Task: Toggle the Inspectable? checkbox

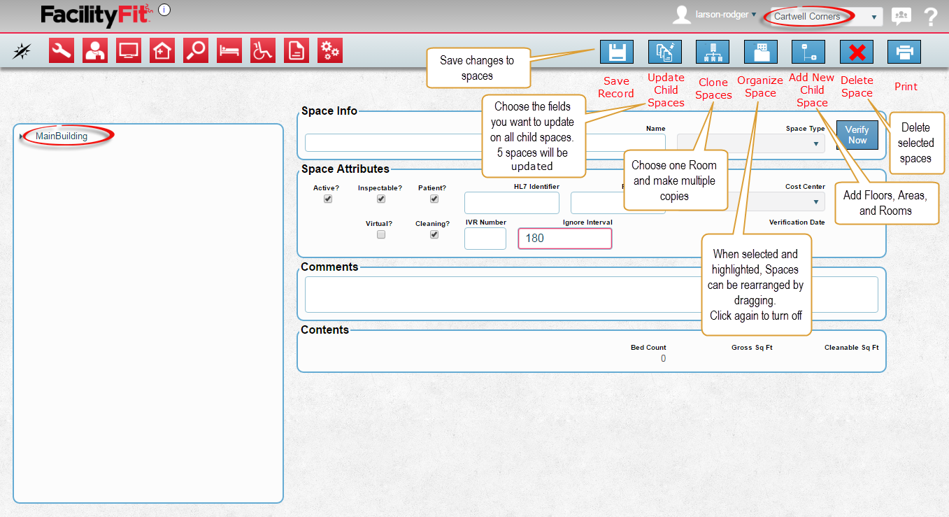Action: pyautogui.click(x=381, y=199)
